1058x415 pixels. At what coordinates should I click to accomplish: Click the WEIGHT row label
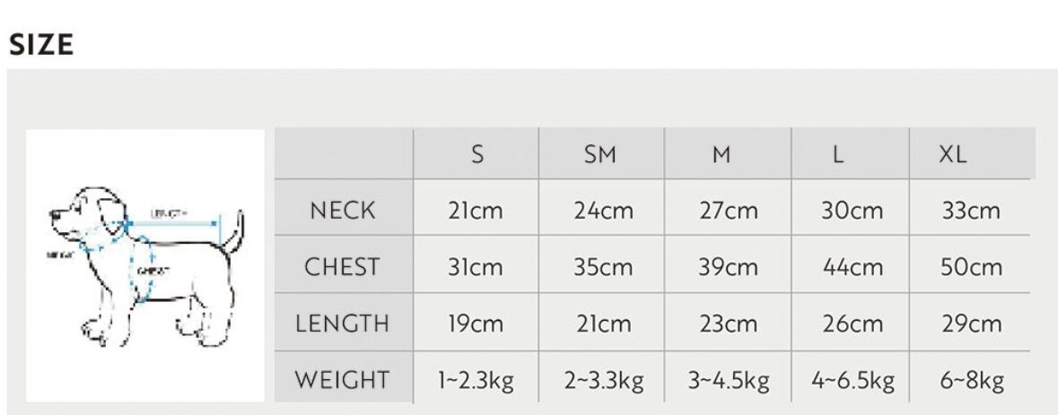342,381
